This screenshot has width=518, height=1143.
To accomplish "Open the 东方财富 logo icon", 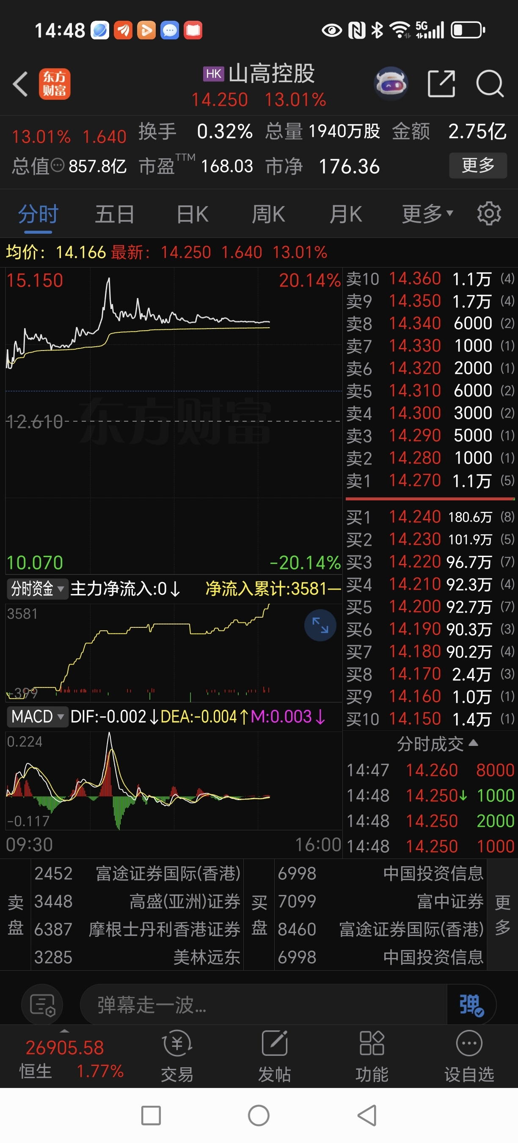I will (55, 84).
